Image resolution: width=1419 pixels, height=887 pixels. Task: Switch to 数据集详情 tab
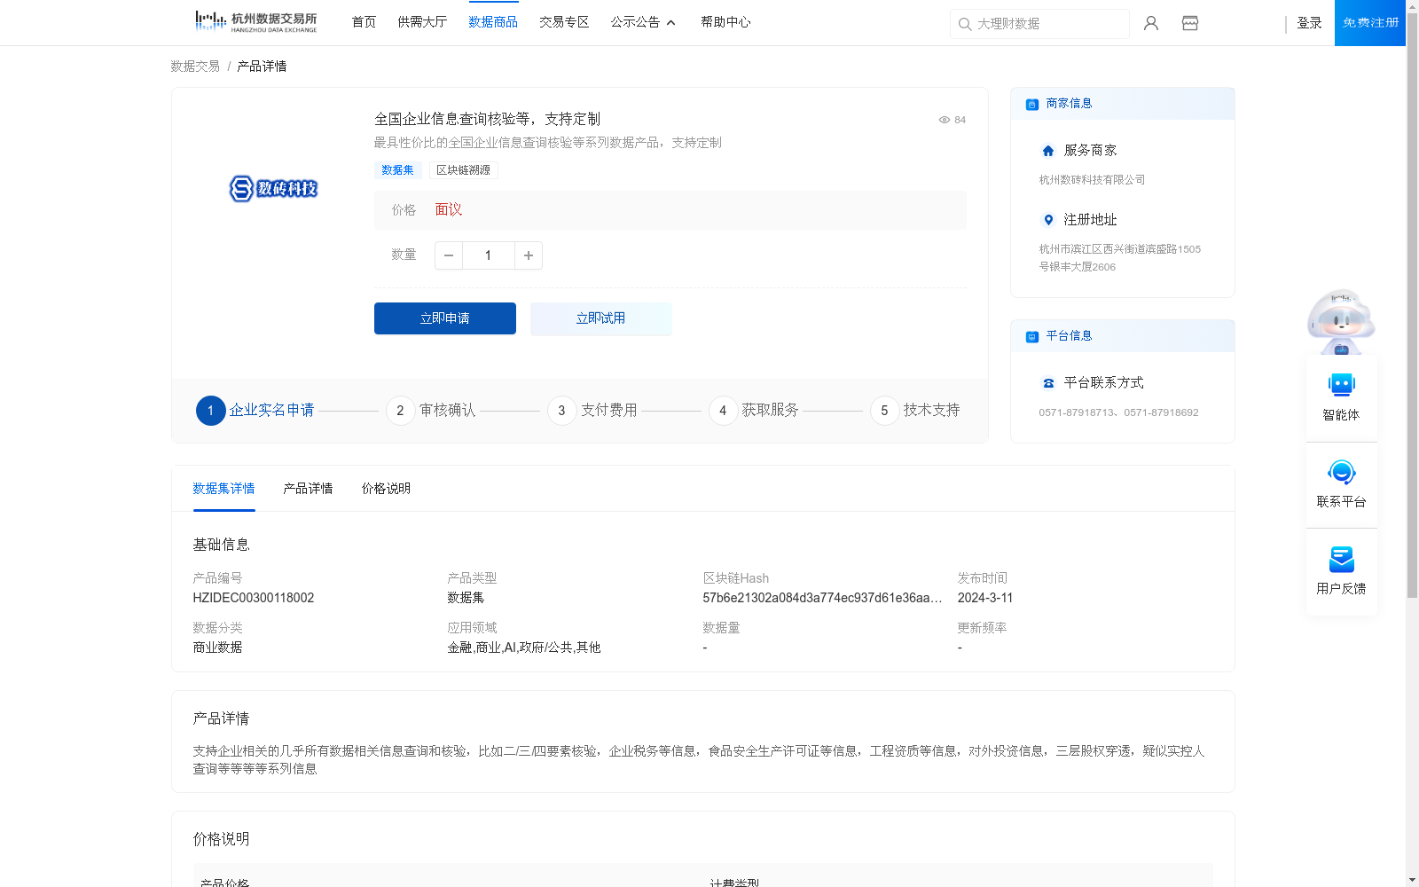(223, 489)
